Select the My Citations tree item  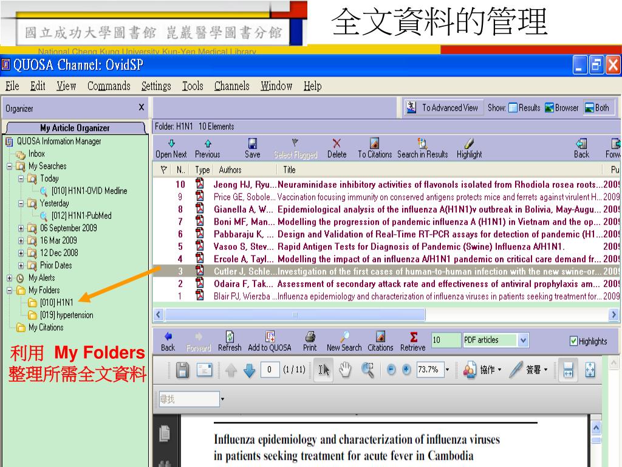tap(46, 328)
